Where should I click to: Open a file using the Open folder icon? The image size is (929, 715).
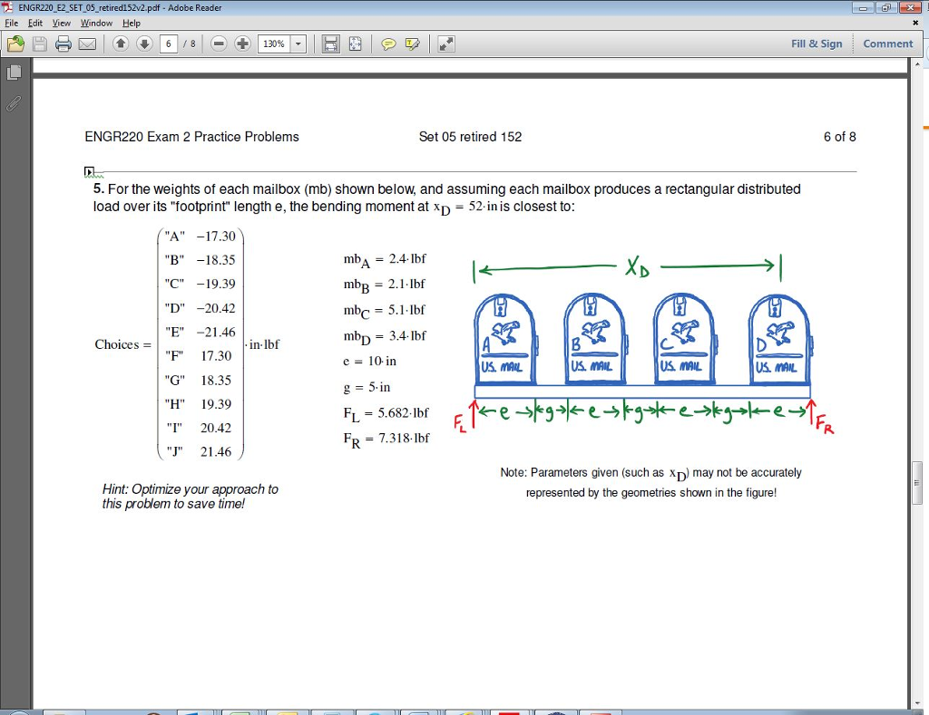[15, 43]
